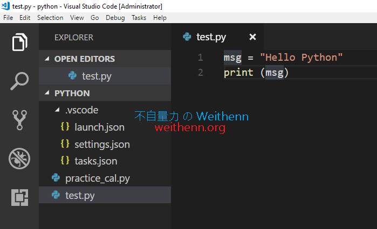
Task: Open the Debug menu
Action: click(x=115, y=18)
